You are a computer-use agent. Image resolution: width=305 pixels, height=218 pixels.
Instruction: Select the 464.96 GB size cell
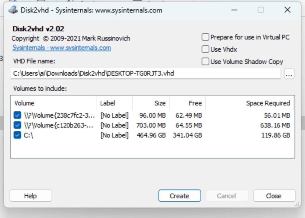pos(151,135)
